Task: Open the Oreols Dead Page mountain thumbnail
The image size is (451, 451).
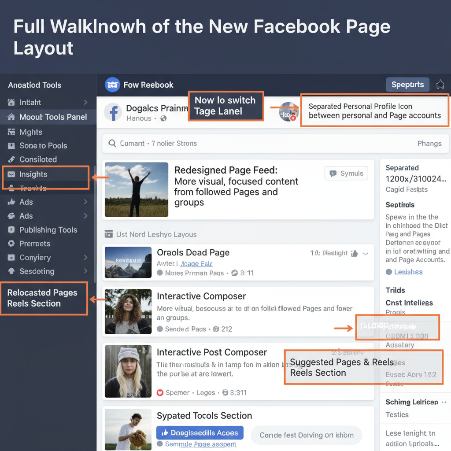Action: tap(128, 262)
